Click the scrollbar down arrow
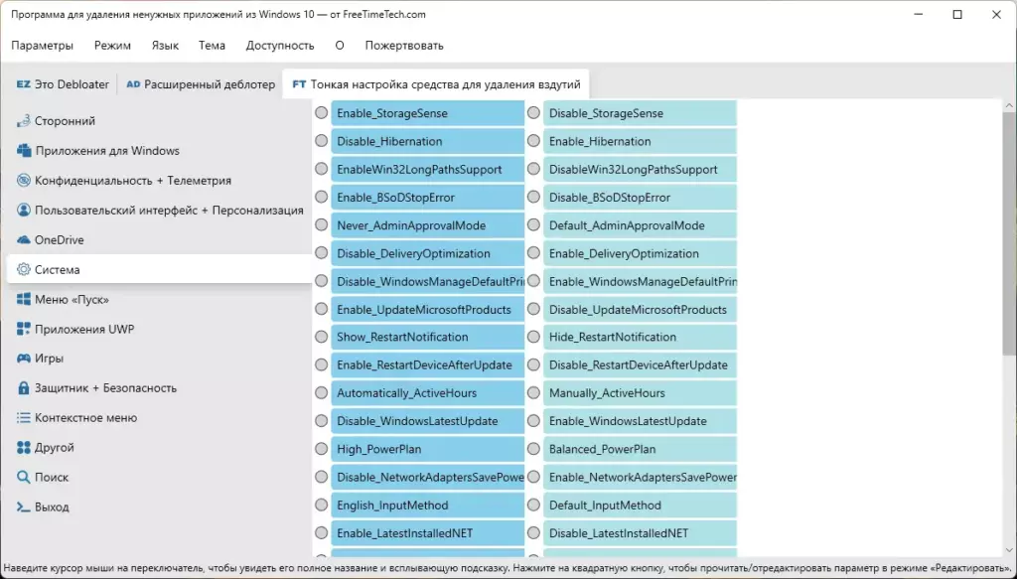Viewport: 1017px width, 579px height. tap(1009, 550)
